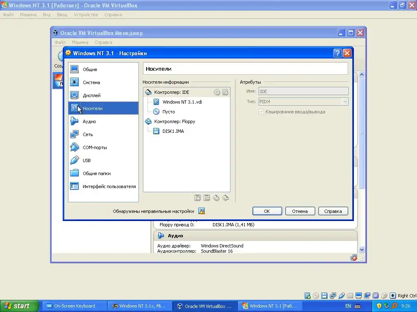Open Интерфейс пользователя settings category
The width and height of the screenshot is (417, 312).
103,186
